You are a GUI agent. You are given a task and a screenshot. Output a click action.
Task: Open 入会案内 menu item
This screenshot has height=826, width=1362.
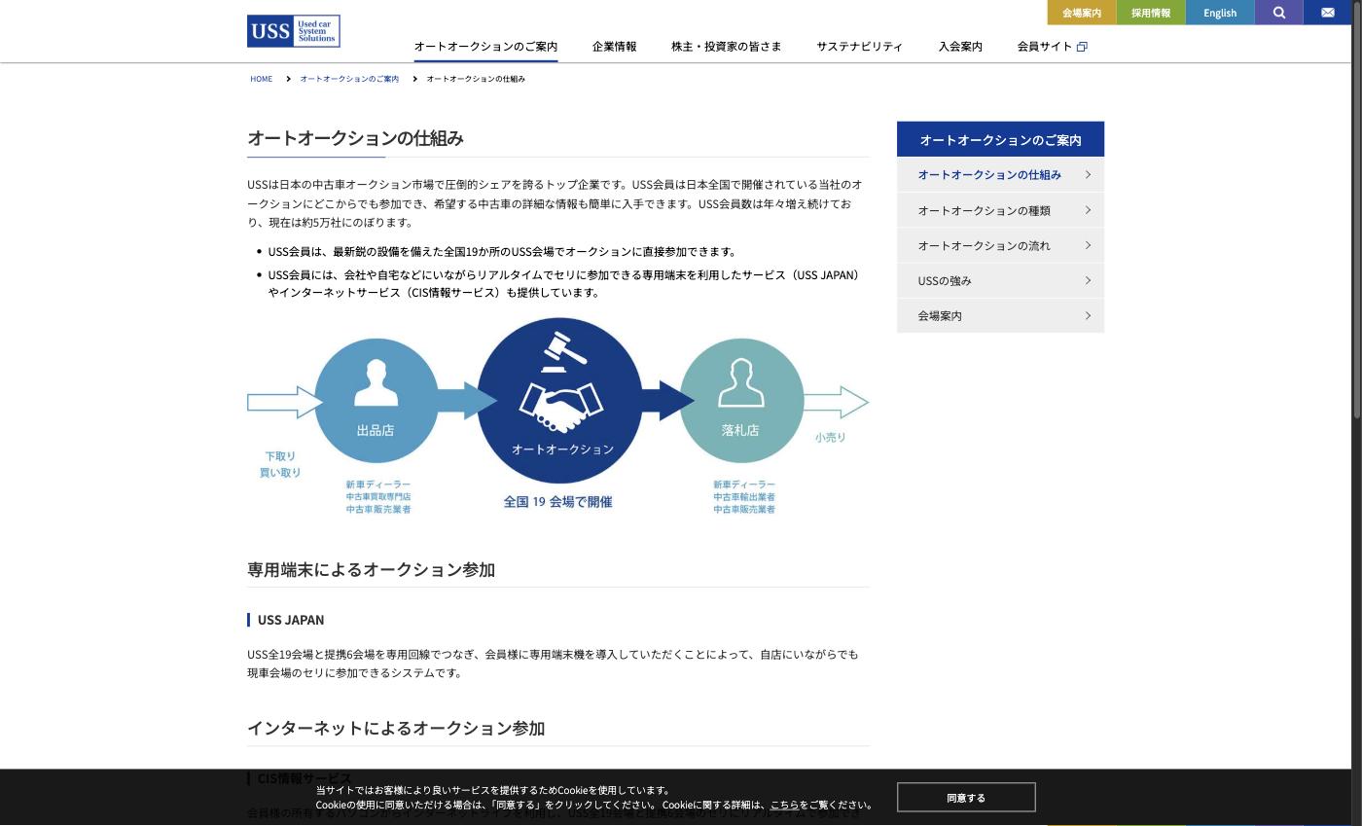[960, 46]
